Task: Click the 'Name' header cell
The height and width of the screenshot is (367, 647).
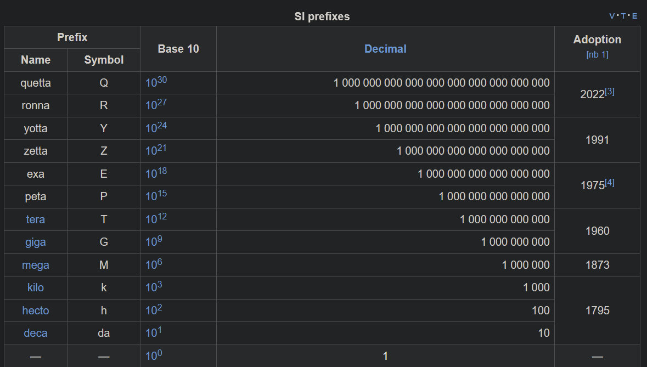Action: click(36, 60)
